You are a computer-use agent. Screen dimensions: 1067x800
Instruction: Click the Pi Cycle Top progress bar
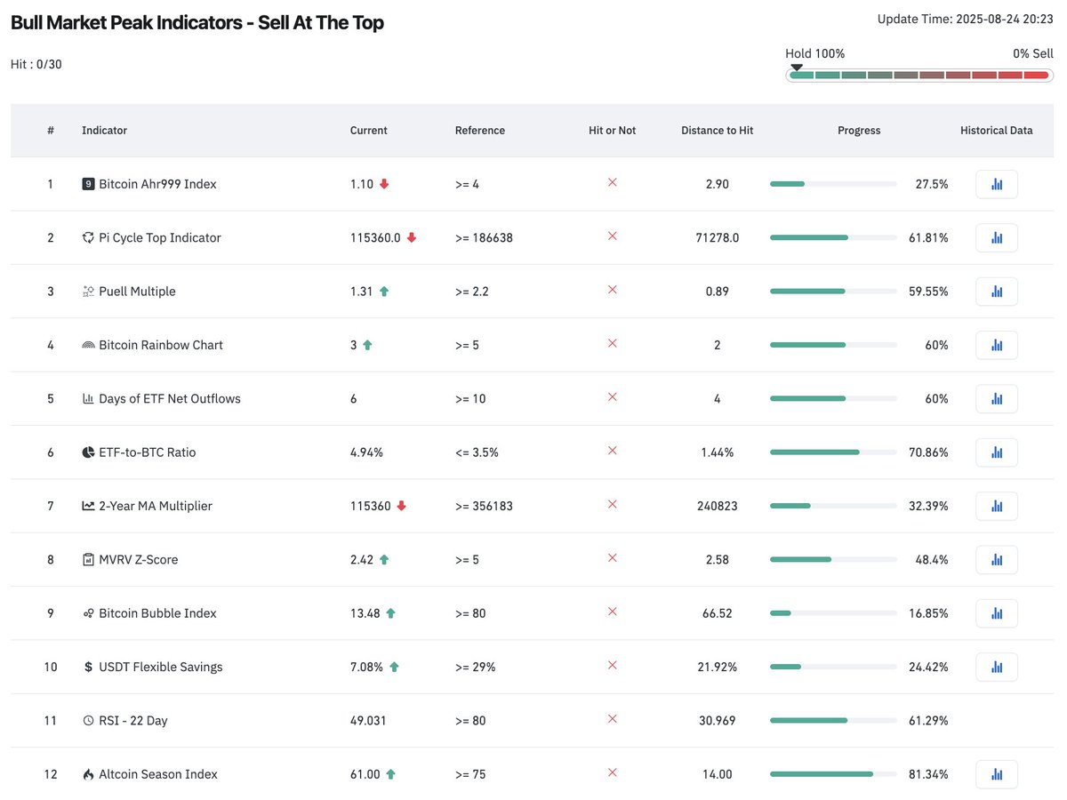point(833,237)
